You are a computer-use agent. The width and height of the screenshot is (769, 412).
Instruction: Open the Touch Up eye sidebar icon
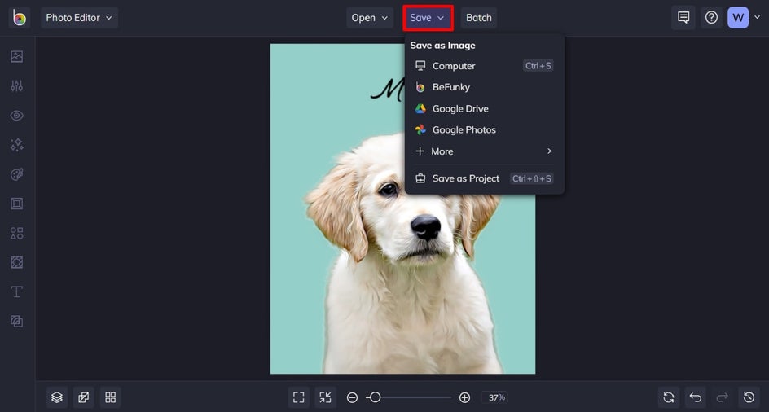pos(16,116)
